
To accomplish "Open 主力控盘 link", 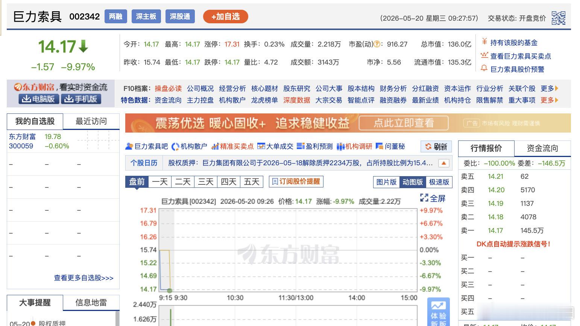I will coord(200,100).
